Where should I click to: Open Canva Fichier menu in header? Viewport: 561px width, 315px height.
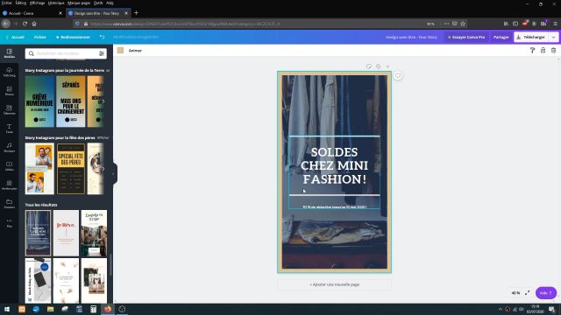click(x=40, y=37)
